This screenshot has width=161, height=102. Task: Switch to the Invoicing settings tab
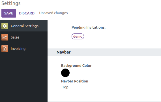[x=24, y=48]
